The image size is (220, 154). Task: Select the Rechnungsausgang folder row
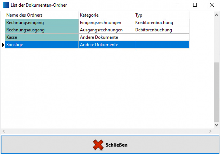tap(42, 30)
